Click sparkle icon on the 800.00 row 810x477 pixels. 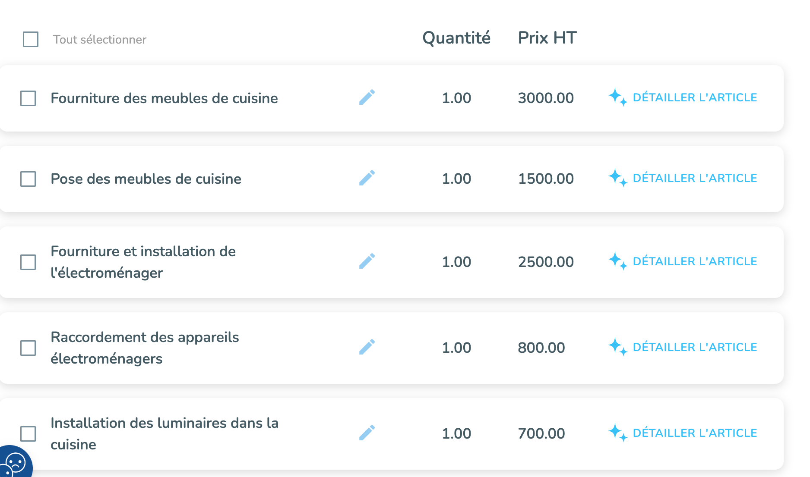pyautogui.click(x=617, y=347)
